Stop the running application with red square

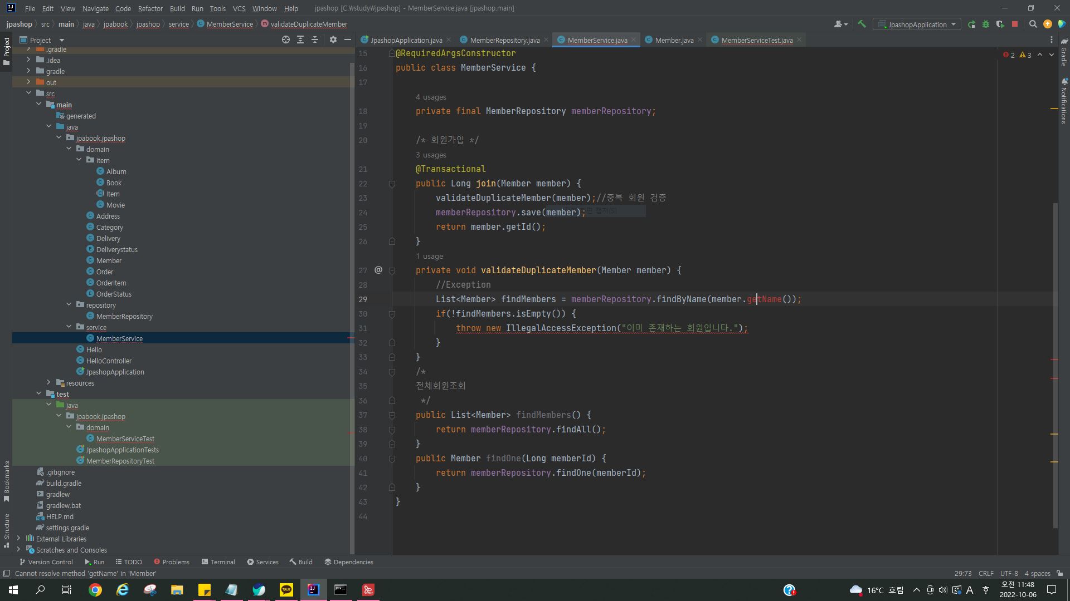[1015, 24]
